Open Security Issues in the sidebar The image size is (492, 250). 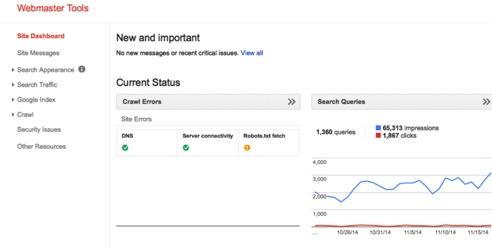[39, 130]
